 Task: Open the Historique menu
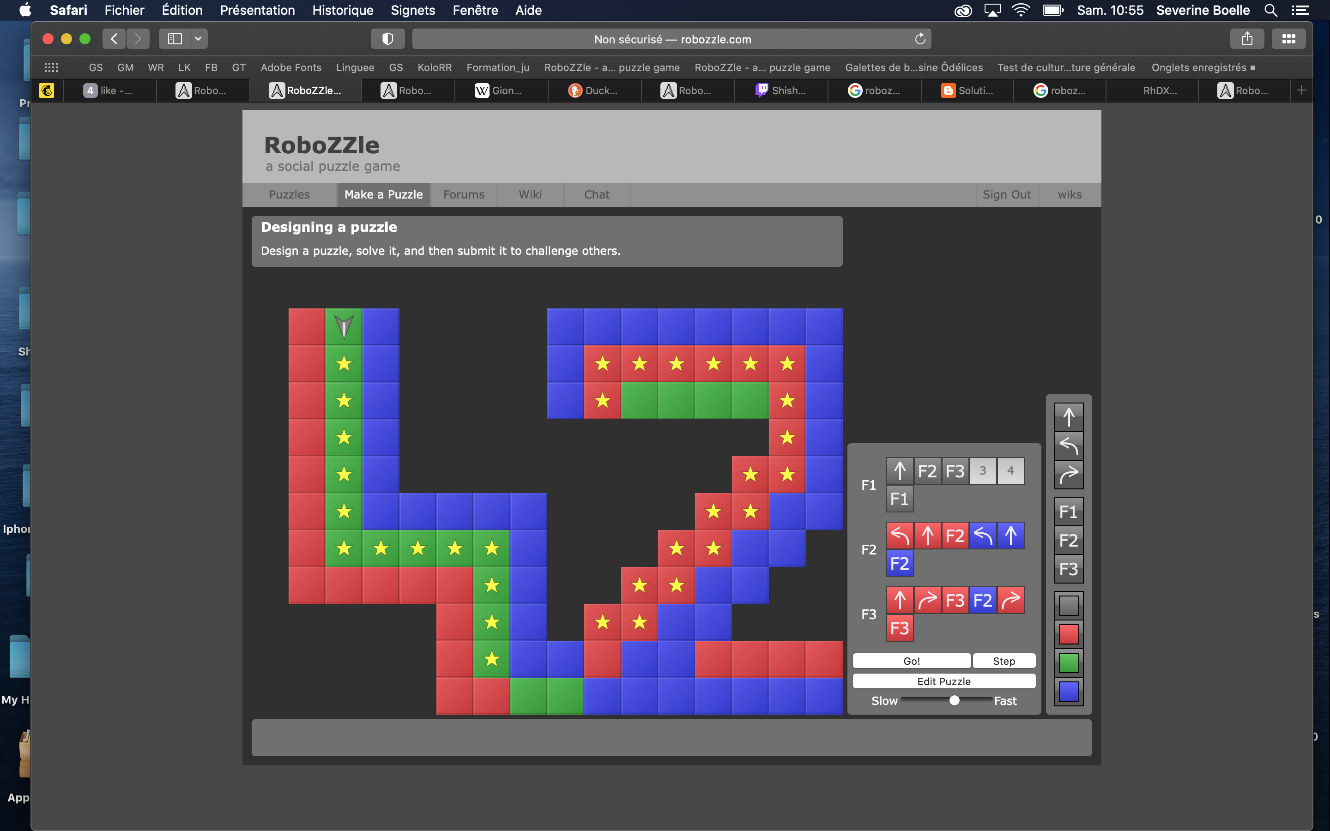click(342, 11)
